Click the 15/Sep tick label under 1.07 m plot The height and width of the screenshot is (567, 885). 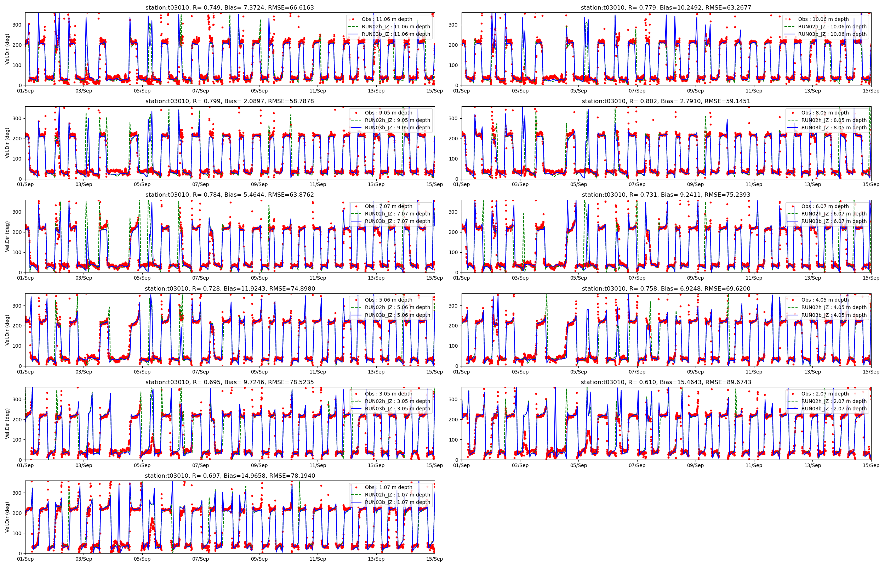434,559
